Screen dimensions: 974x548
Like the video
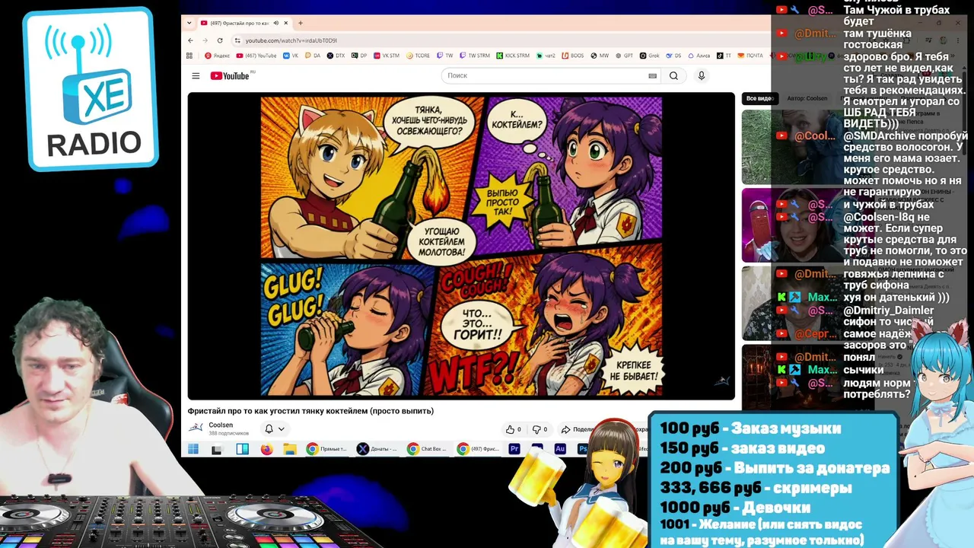click(512, 429)
